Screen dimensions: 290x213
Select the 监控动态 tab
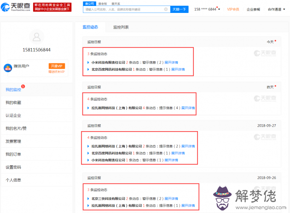pyautogui.click(x=90, y=27)
